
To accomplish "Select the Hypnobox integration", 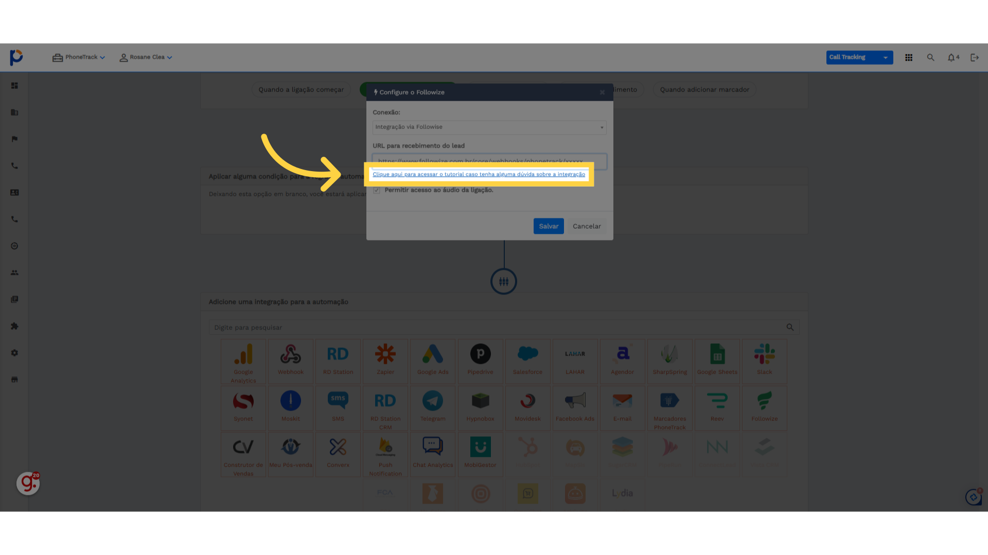I will point(480,408).
